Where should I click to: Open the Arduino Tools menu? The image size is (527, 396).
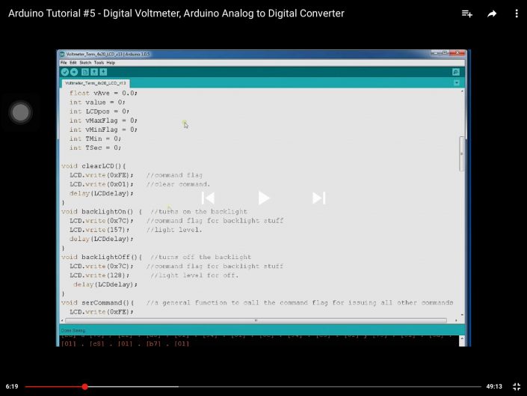click(99, 63)
